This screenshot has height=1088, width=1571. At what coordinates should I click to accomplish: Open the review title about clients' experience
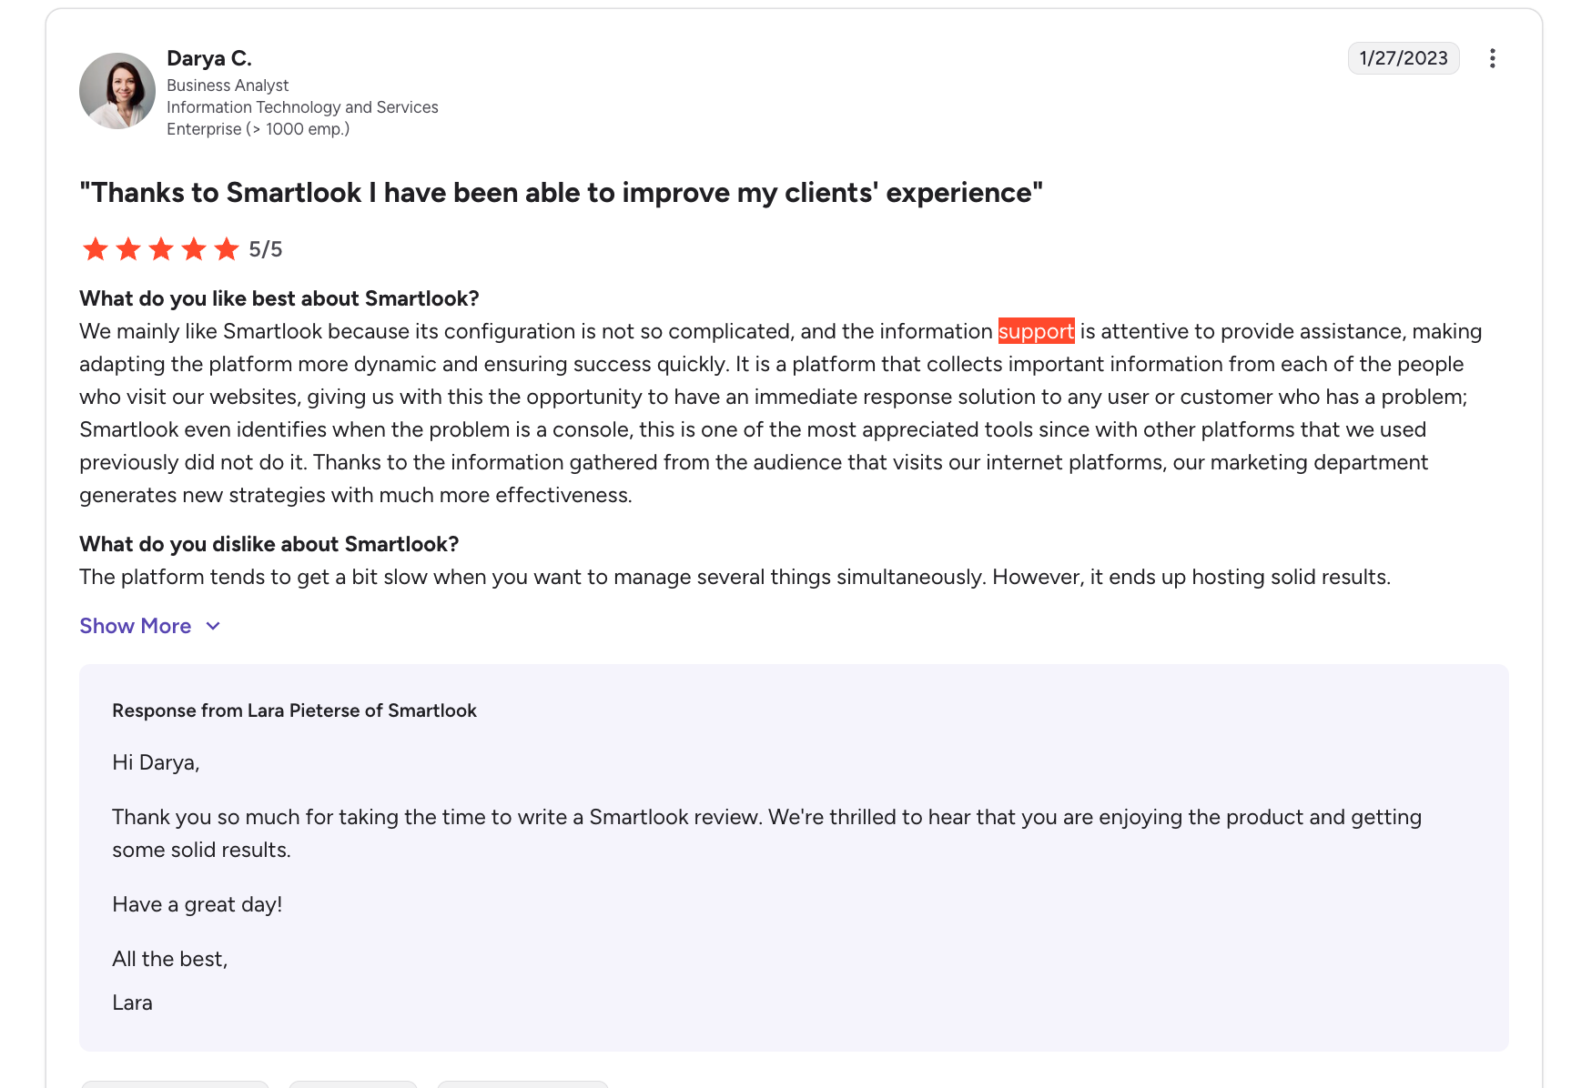pyautogui.click(x=561, y=193)
